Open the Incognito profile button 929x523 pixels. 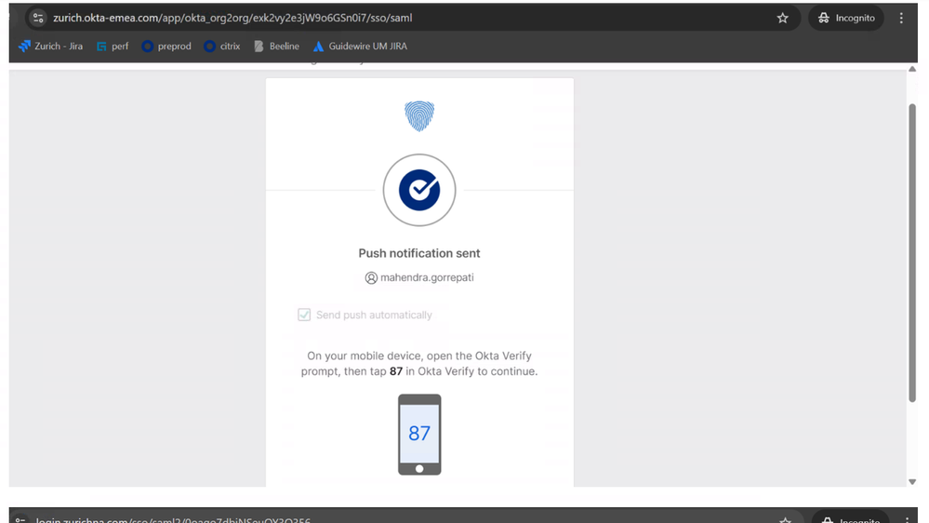coord(846,18)
